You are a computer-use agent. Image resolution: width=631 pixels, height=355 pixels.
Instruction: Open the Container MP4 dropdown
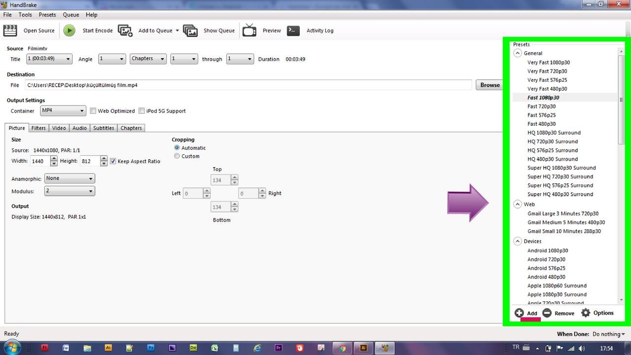63,111
